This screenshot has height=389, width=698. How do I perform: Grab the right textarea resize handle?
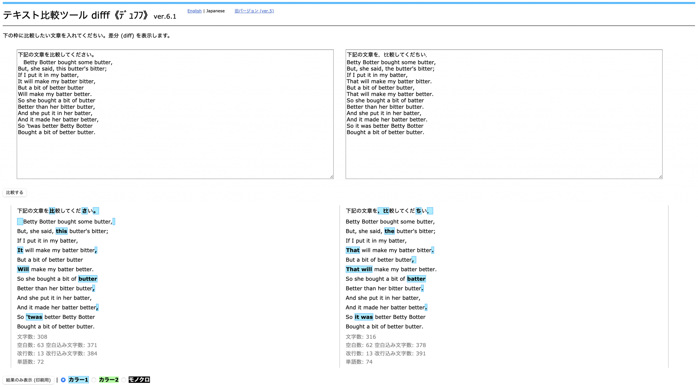coord(660,177)
